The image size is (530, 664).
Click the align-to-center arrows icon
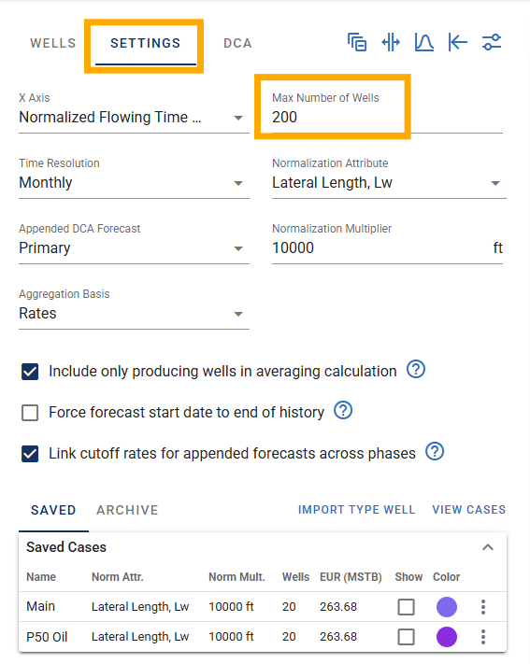[391, 42]
